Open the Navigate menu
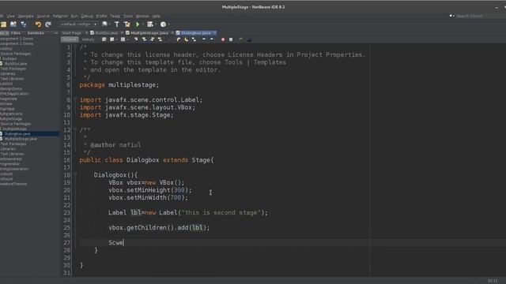Image resolution: width=506 pixels, height=284 pixels. click(x=25, y=16)
